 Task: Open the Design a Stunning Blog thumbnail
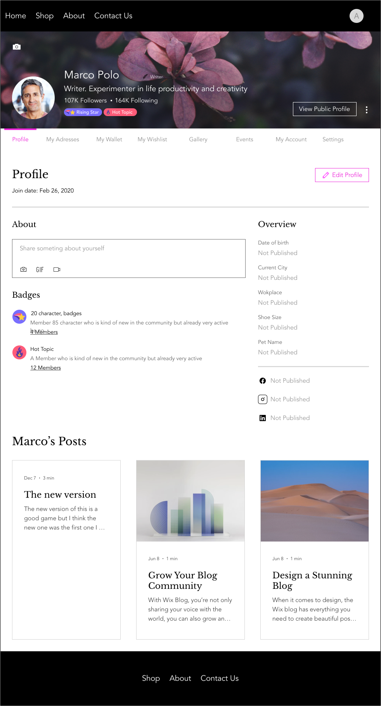coord(314,501)
